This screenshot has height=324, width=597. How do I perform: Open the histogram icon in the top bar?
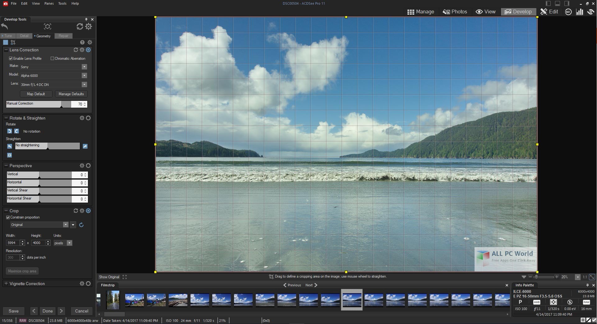(x=580, y=12)
